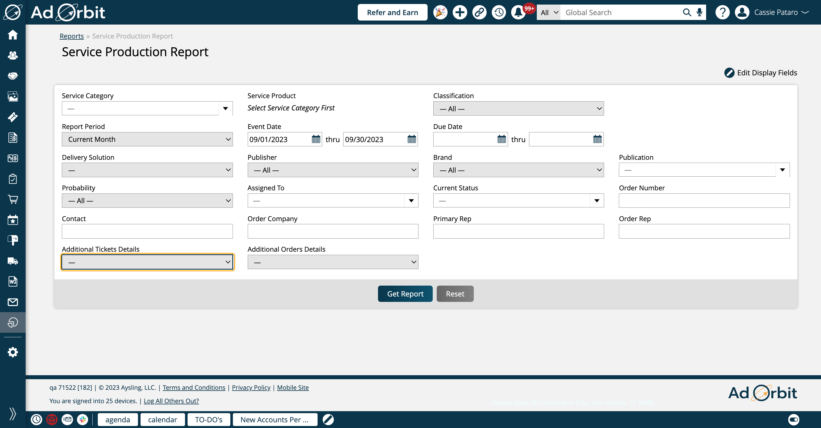
Task: Click the Ad Orbit planet logo icon
Action: point(13,12)
